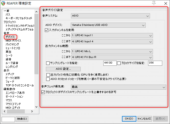Viewport: 170px width, 124px height.
Task: Select メディア tree item
Action: (x=10, y=74)
